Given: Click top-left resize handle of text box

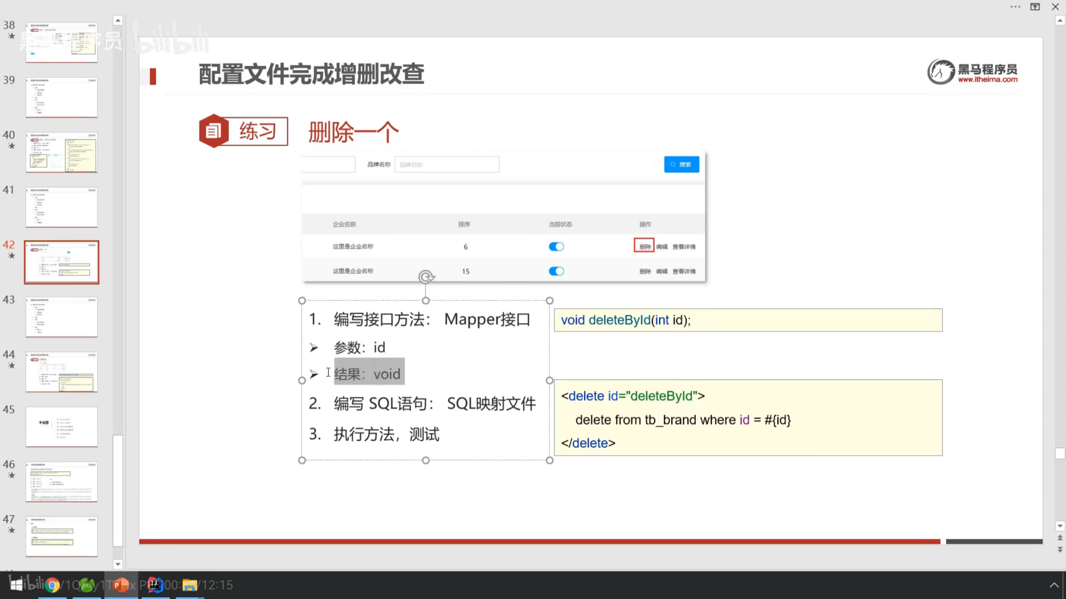Looking at the screenshot, I should pos(302,300).
